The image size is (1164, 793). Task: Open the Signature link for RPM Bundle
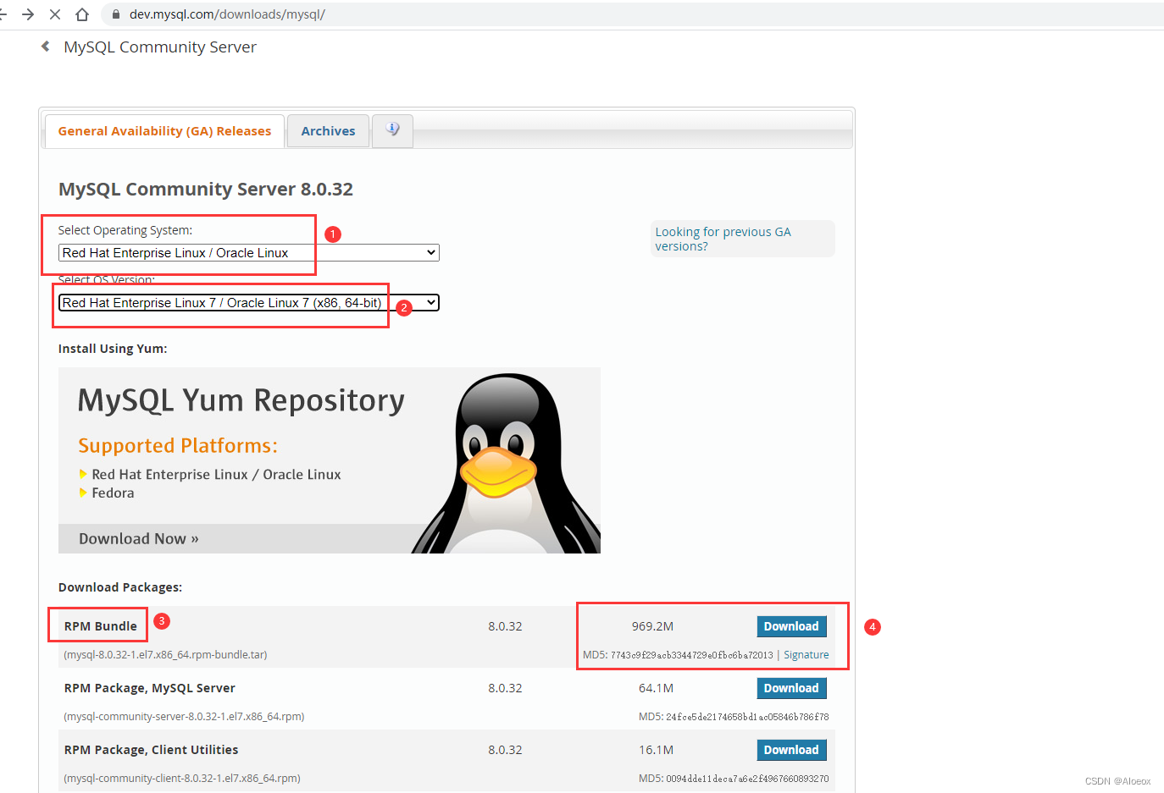pyautogui.click(x=806, y=655)
